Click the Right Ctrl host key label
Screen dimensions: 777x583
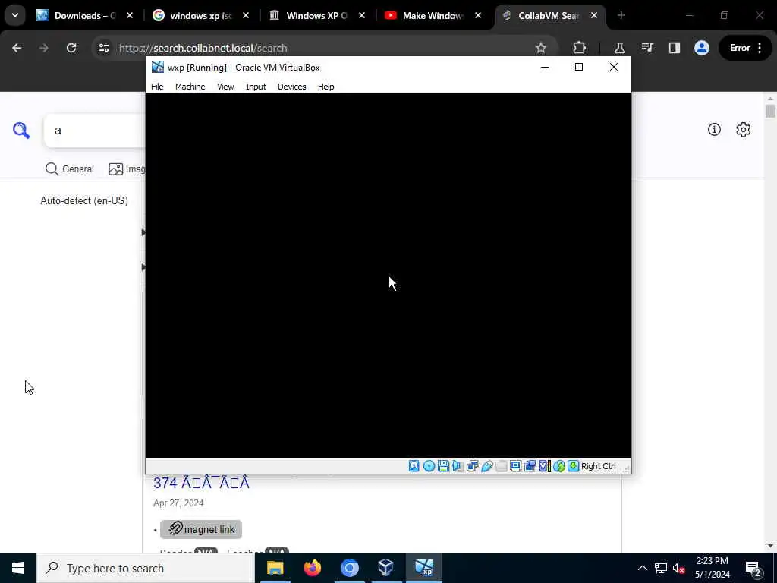pos(598,466)
